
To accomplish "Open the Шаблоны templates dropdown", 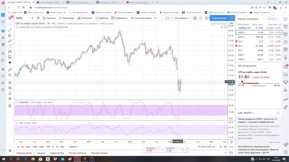I will coord(102,18).
